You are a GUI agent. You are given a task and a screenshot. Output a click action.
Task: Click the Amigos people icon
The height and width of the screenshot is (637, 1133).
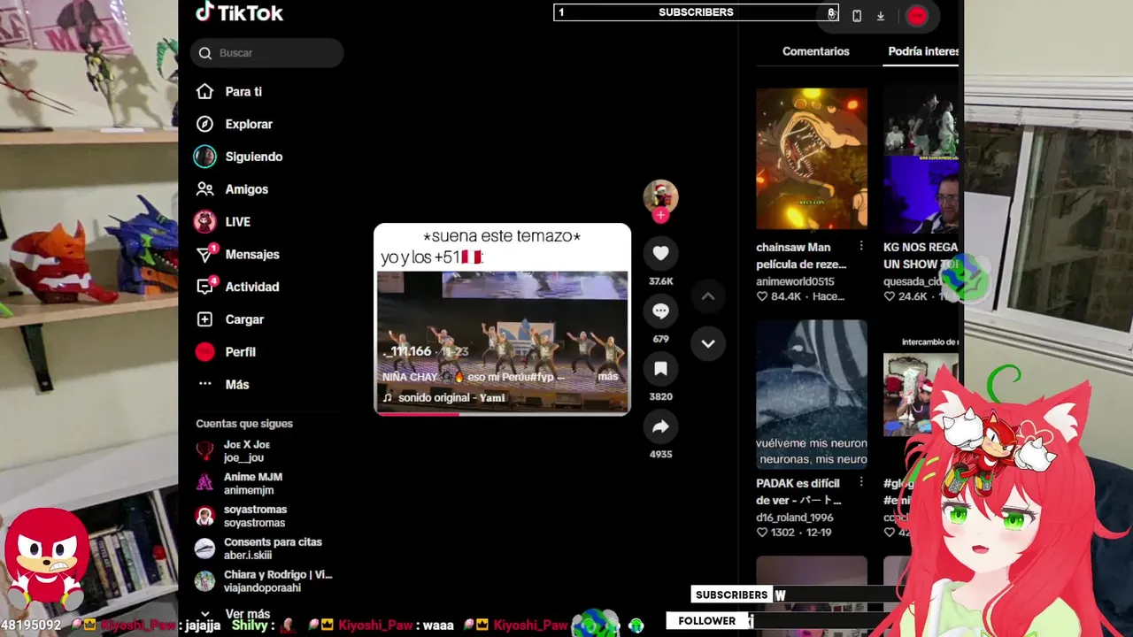click(x=204, y=189)
